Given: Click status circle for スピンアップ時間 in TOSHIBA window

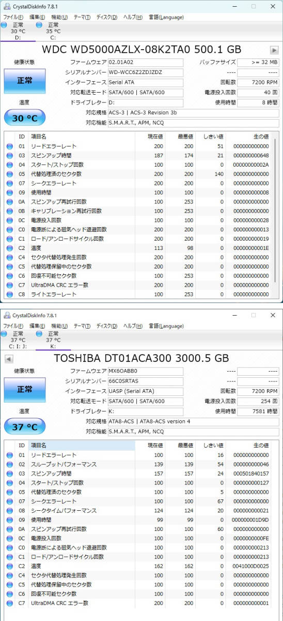Looking at the screenshot, I should 9,474.
